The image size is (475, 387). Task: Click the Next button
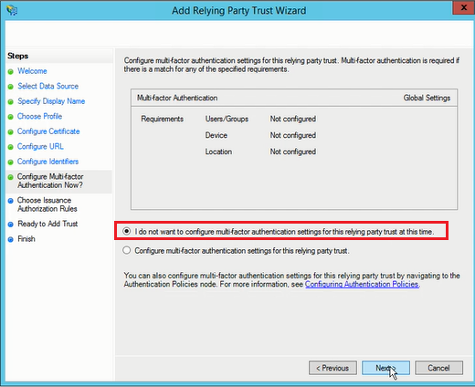point(385,368)
